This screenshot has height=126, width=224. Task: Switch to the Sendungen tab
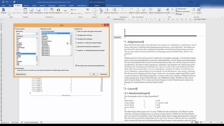click(52, 6)
